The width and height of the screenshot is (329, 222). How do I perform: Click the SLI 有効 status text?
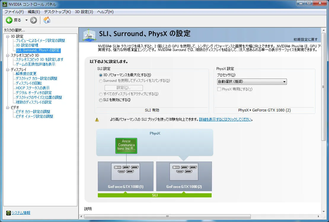[152, 110]
